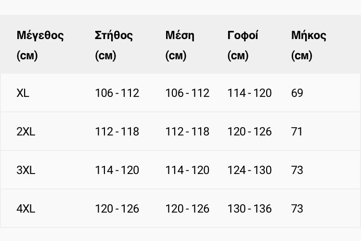Select the Γοφοί column header
The width and height of the screenshot is (361, 241).
tap(243, 45)
